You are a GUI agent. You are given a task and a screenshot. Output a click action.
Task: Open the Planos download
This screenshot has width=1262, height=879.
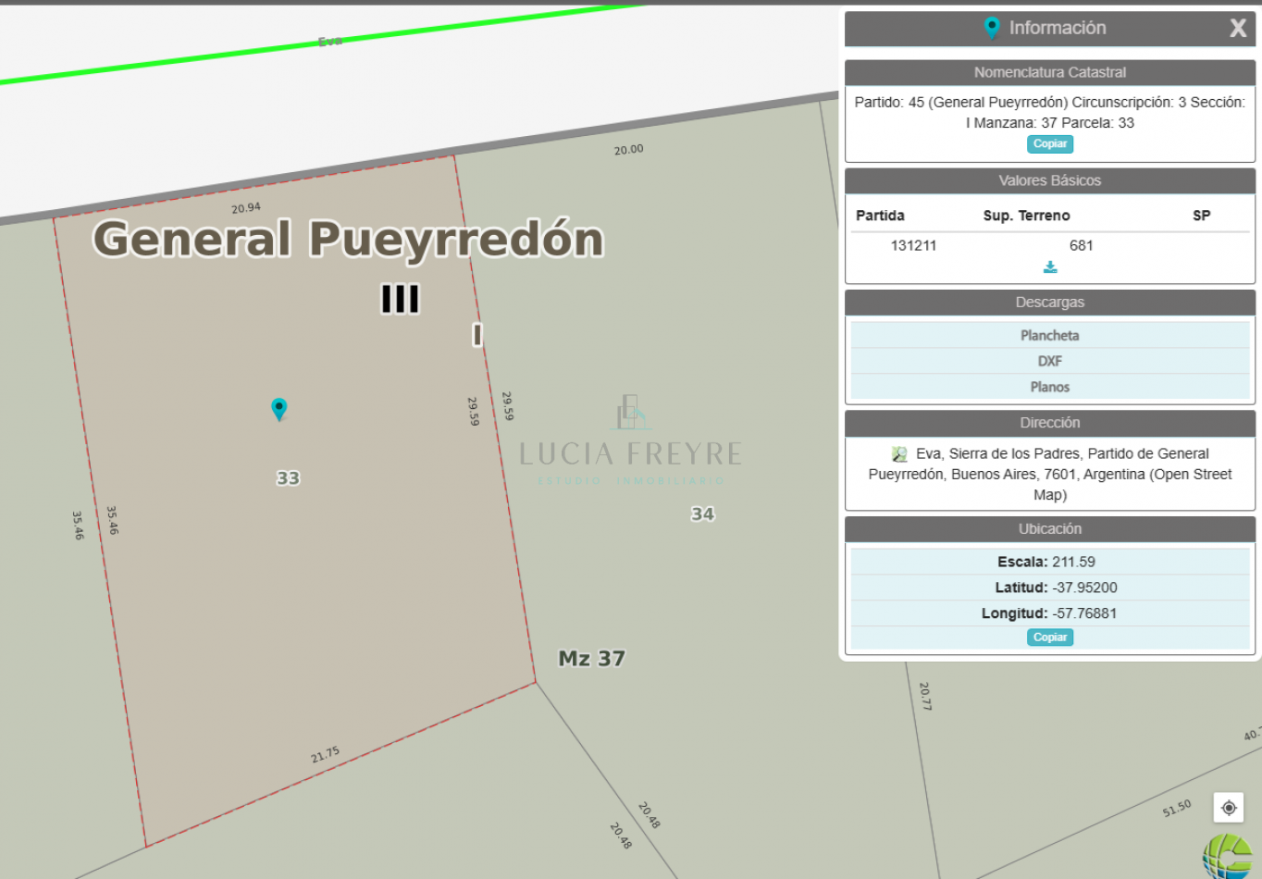(x=1049, y=387)
